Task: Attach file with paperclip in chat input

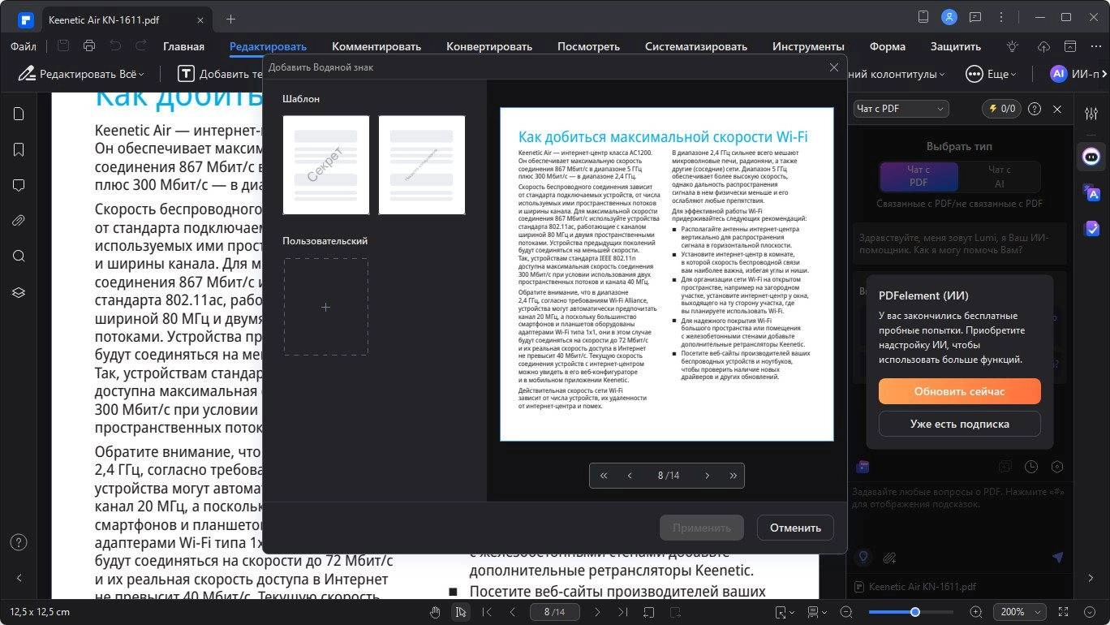Action: click(x=890, y=558)
